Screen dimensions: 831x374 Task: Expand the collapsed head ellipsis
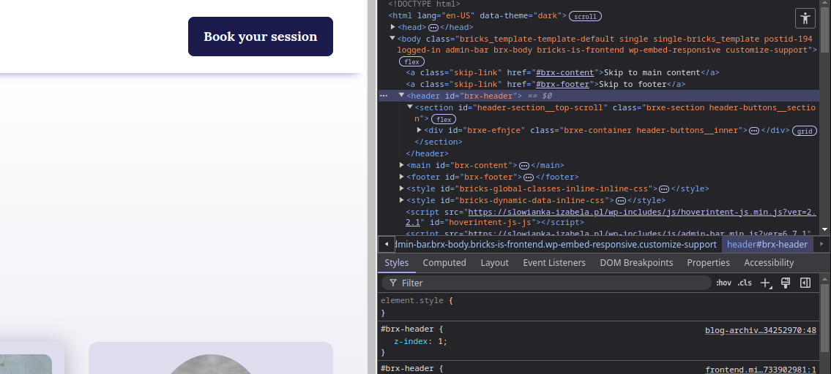coord(433,28)
